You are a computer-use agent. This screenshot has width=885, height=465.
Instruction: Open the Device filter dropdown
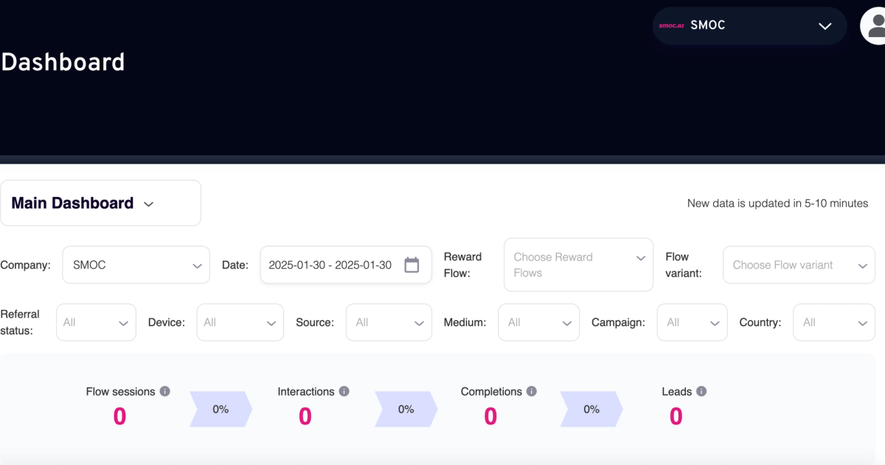pos(240,322)
